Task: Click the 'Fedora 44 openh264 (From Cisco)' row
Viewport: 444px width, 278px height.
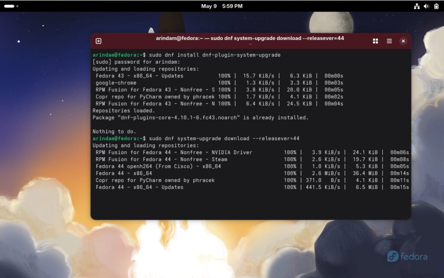Action: [x=252, y=166]
